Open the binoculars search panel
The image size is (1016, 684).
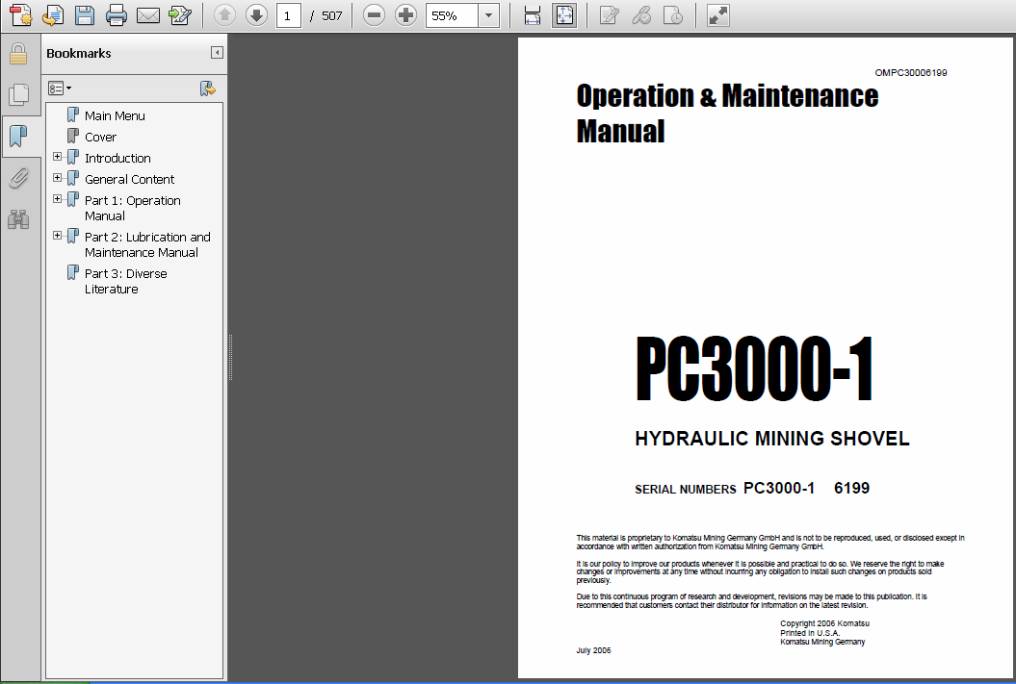click(x=19, y=219)
